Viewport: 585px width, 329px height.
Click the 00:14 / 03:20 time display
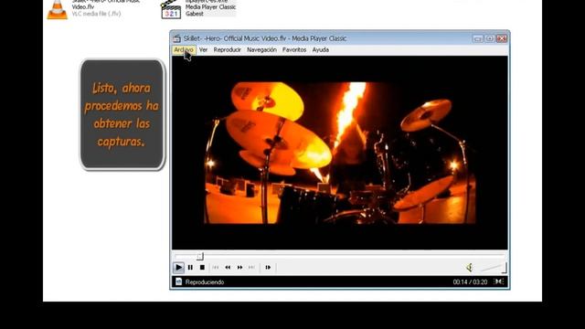pyautogui.click(x=470, y=282)
